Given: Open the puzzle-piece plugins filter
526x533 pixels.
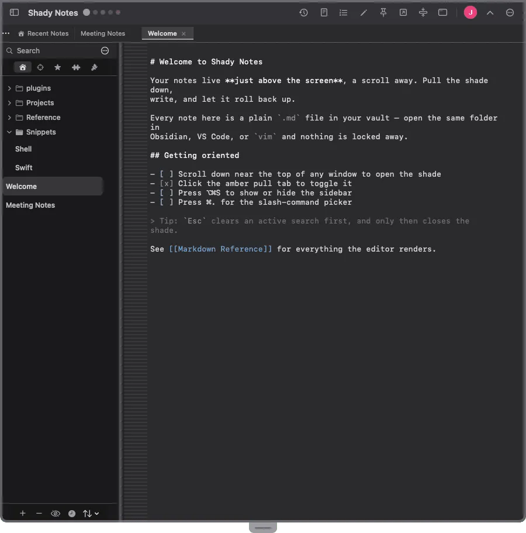Looking at the screenshot, I should click(x=76, y=67).
